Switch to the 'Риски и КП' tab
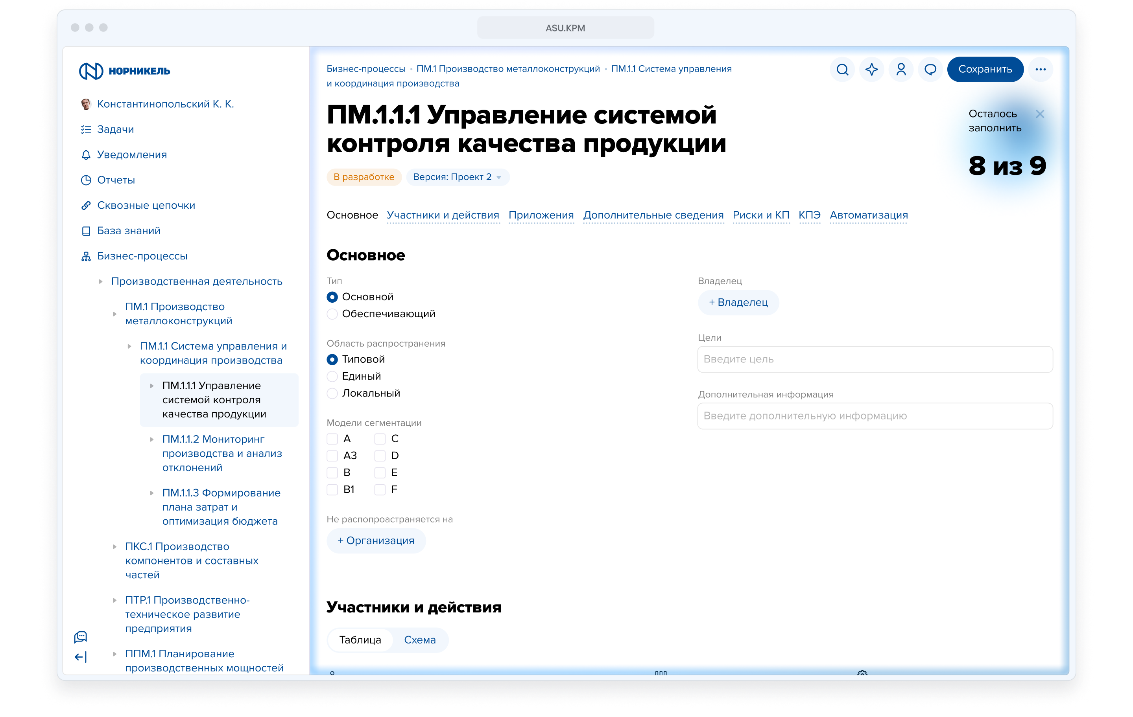Image resolution: width=1133 pixels, height=717 pixels. (760, 215)
